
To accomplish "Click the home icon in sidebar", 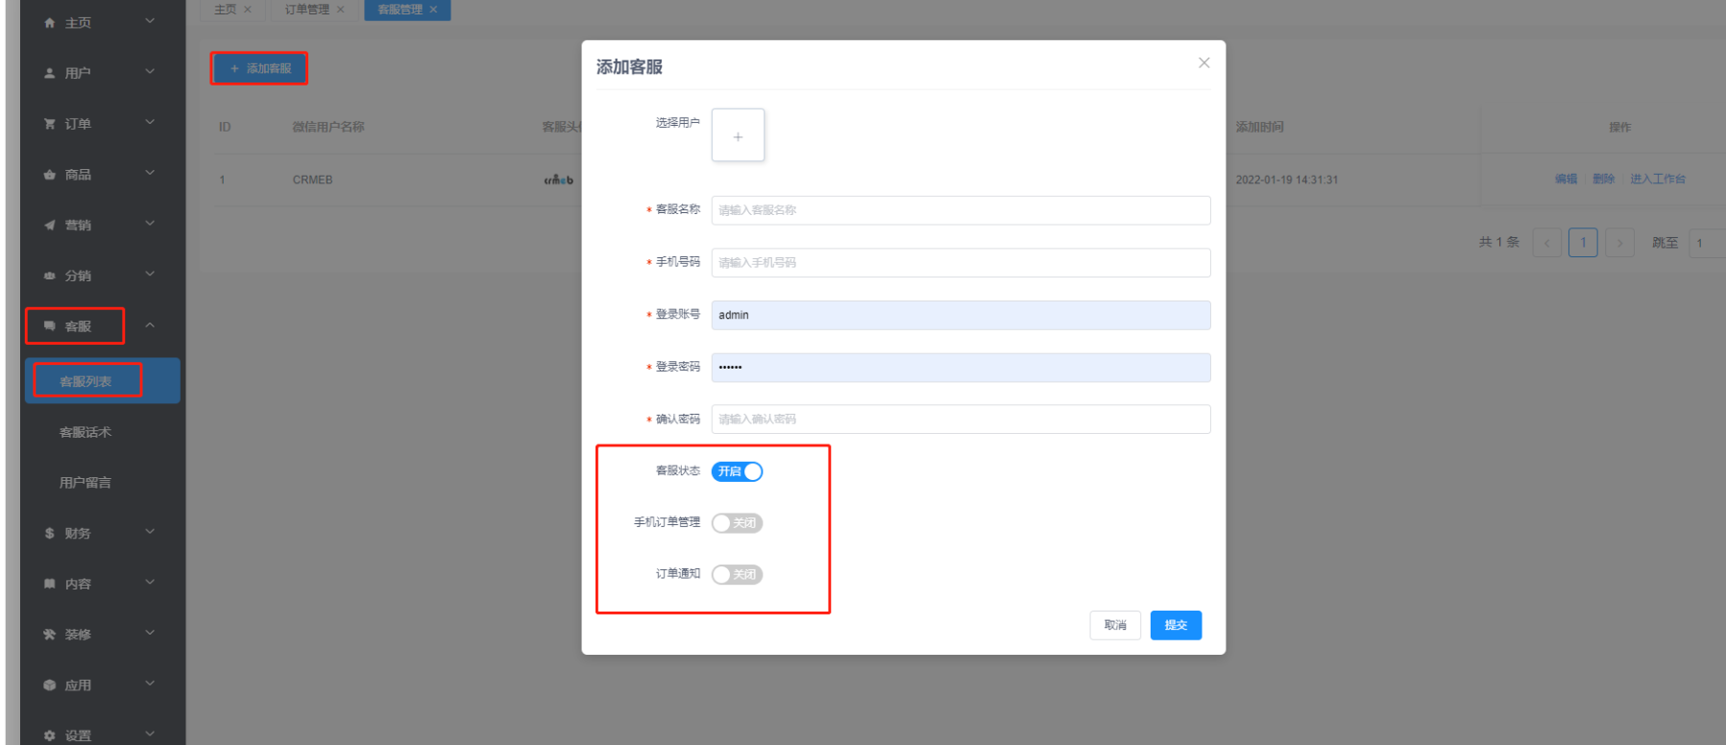I will click(50, 23).
